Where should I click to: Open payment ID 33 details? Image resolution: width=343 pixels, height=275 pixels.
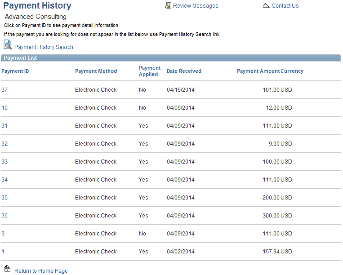coord(4,161)
